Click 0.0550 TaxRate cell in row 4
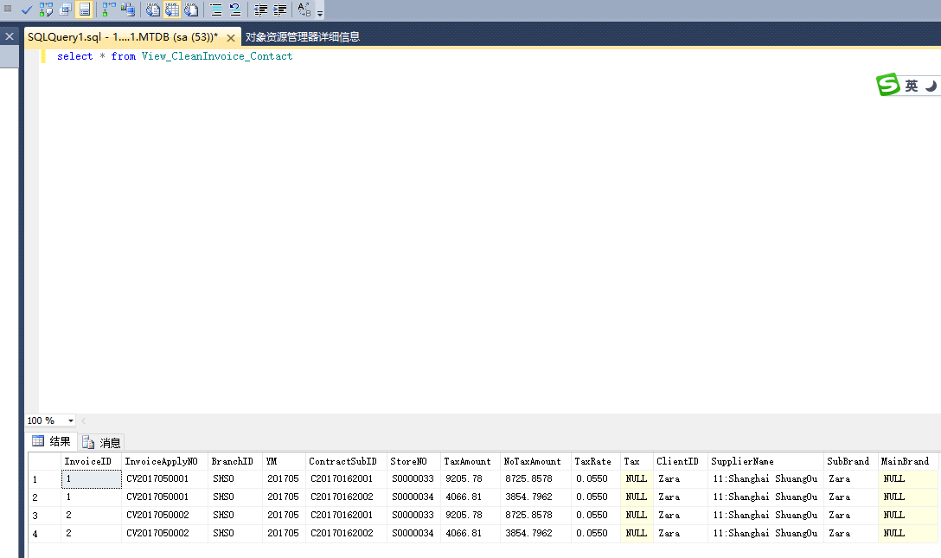Screen dimensions: 941x558 (596, 533)
